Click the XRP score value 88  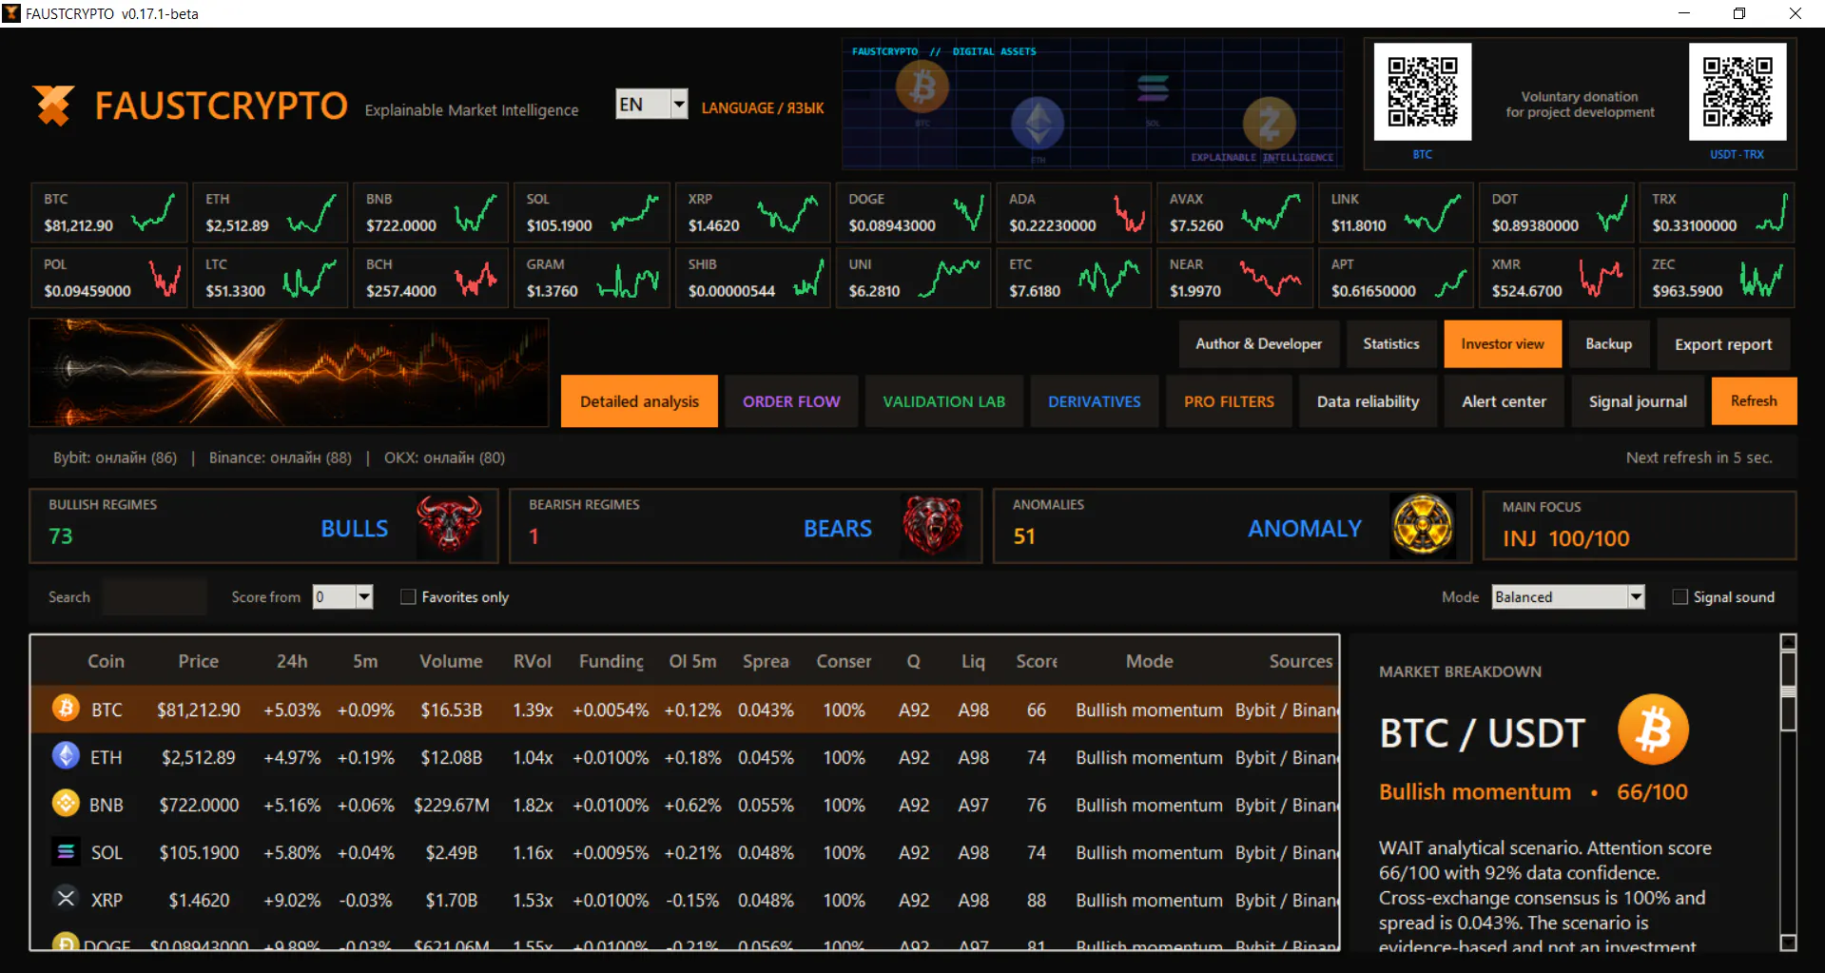point(1036,900)
